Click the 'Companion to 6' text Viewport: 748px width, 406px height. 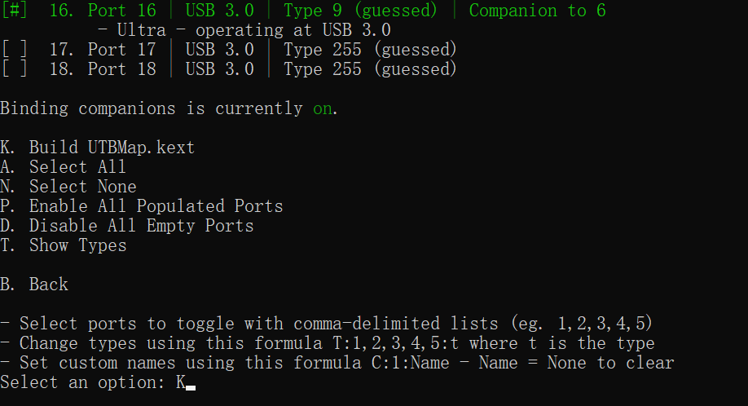[x=538, y=10]
